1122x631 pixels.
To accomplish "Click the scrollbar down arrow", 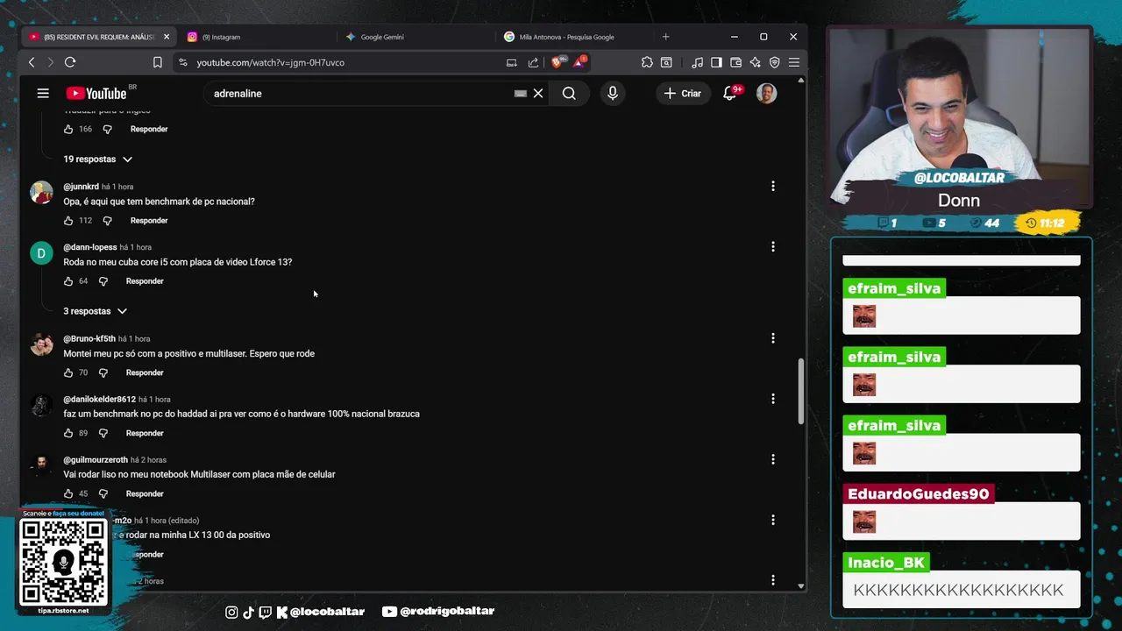I will pyautogui.click(x=801, y=585).
